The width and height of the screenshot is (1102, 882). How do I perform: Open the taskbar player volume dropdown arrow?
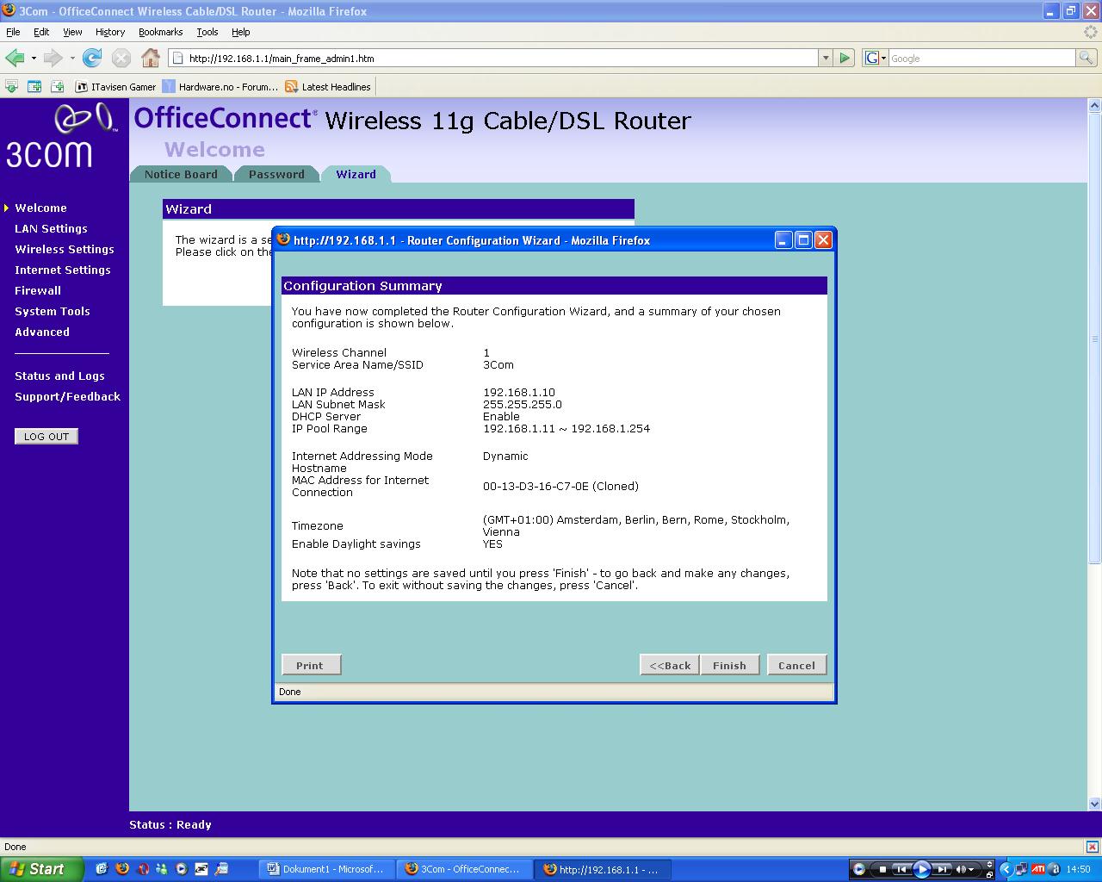click(971, 870)
